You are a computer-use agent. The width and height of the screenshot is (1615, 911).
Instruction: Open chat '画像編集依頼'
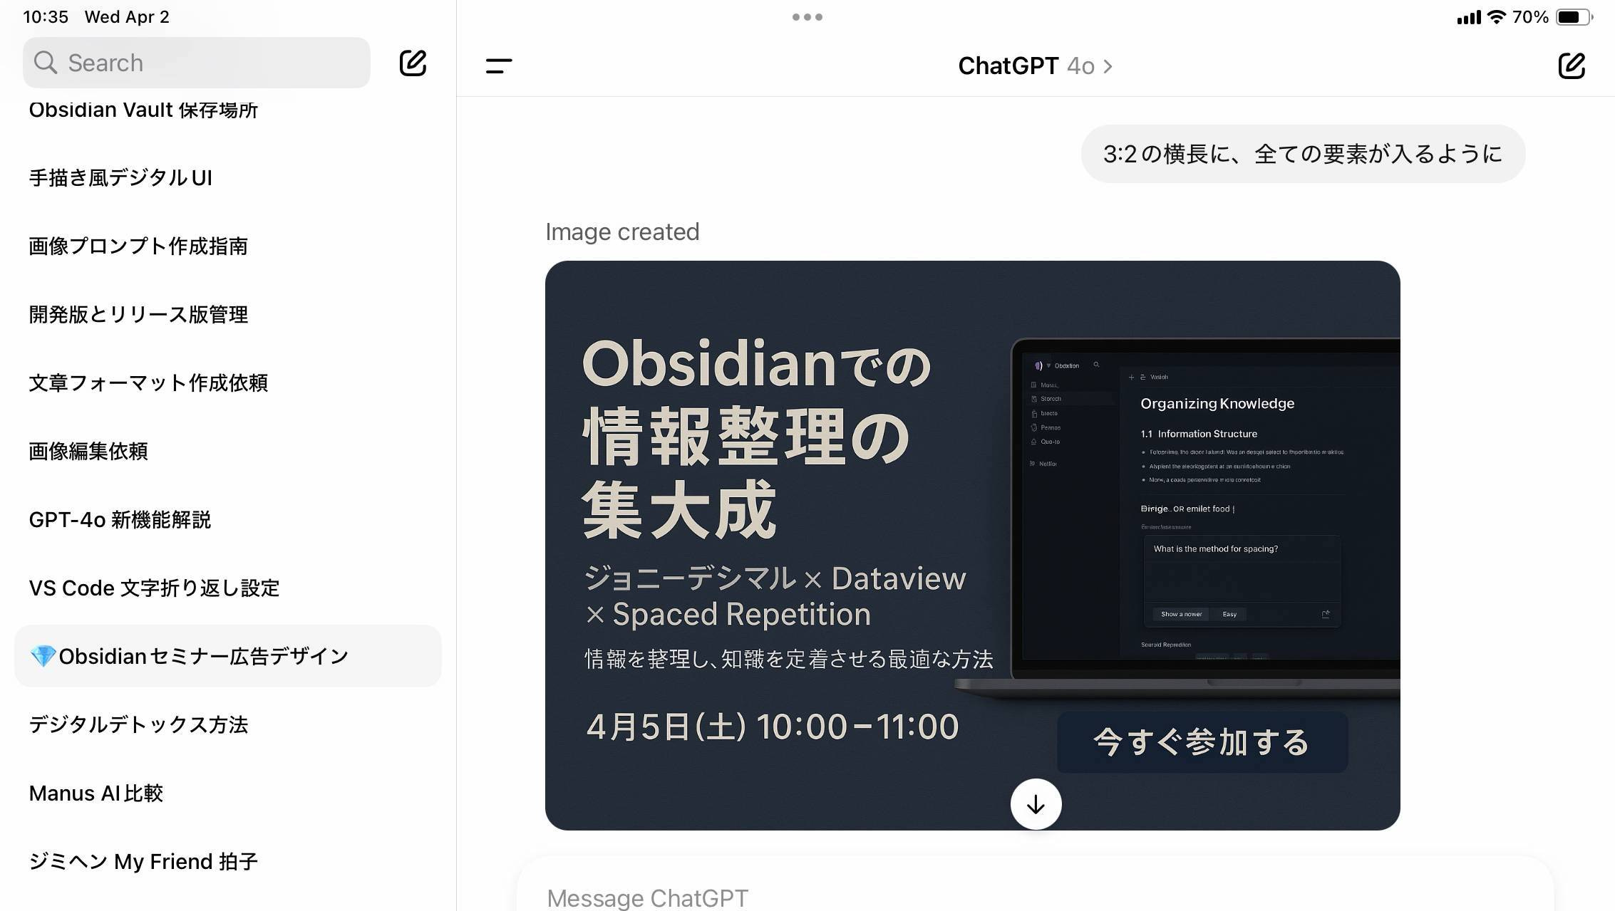(x=88, y=451)
